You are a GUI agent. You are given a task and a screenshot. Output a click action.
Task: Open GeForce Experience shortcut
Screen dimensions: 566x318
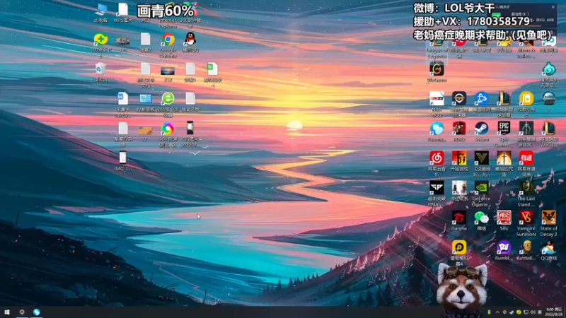coord(482,187)
